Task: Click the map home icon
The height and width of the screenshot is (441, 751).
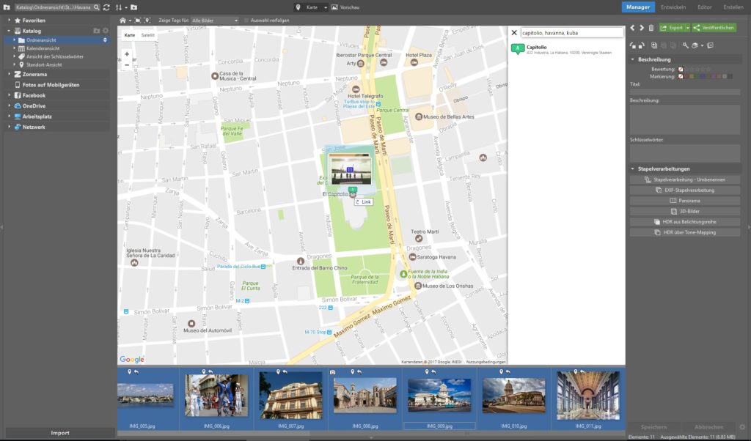Action: tap(123, 21)
